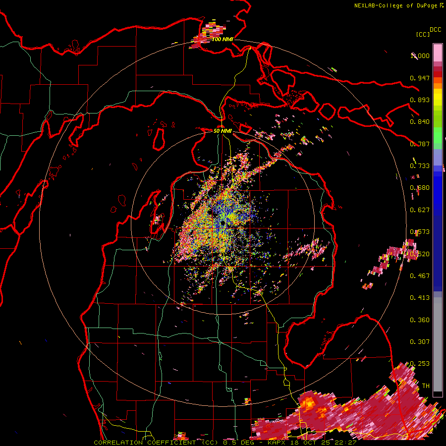Click the DCC label above the color bar

pyautogui.click(x=435, y=30)
